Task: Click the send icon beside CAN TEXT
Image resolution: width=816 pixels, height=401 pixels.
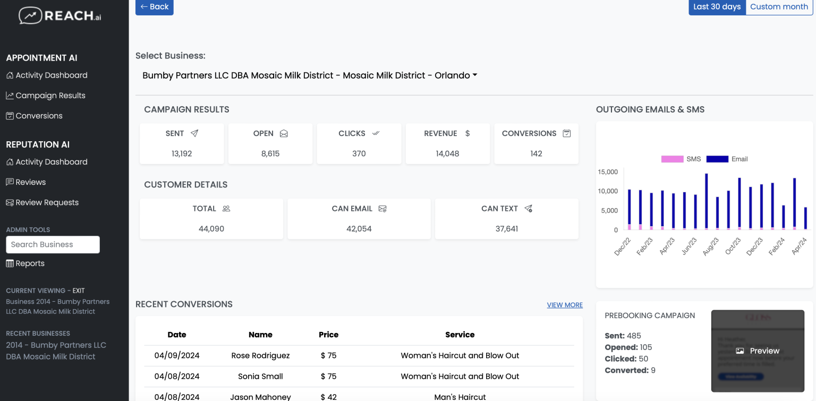Action: (x=529, y=209)
